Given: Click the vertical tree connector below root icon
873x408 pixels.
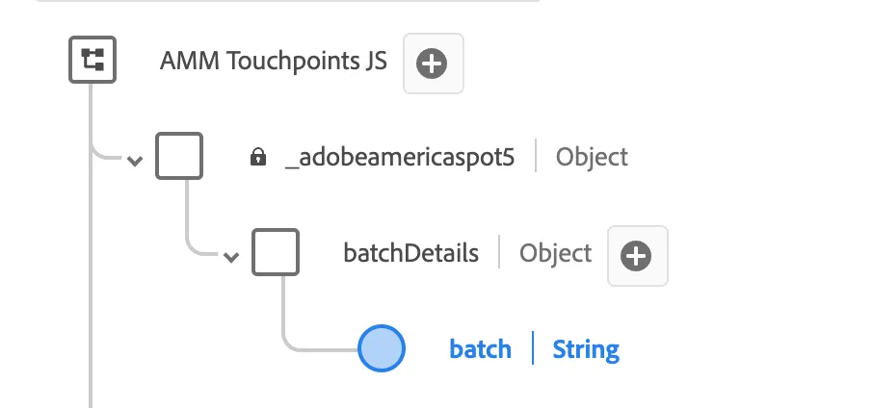Looking at the screenshot, I should point(91,244).
